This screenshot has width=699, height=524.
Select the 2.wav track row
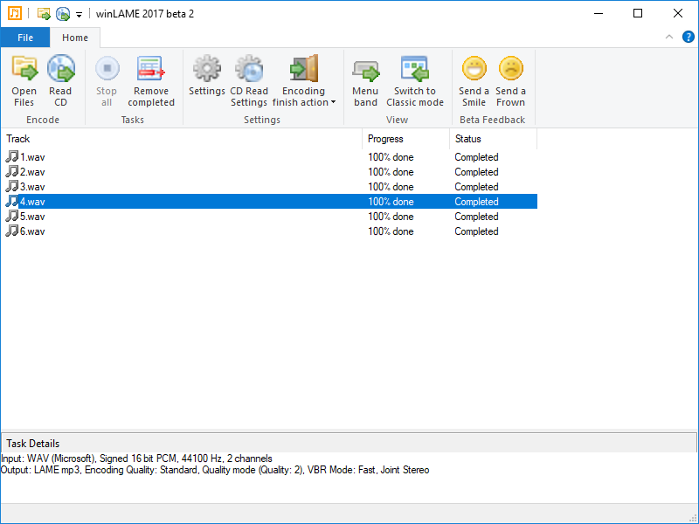269,171
